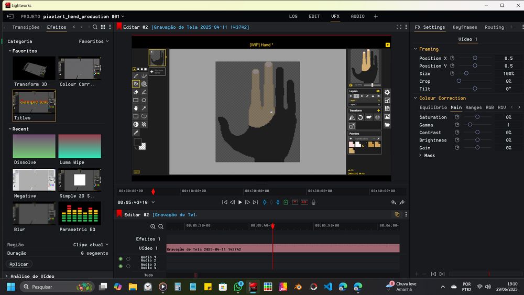Expand the Mask section

point(420,156)
